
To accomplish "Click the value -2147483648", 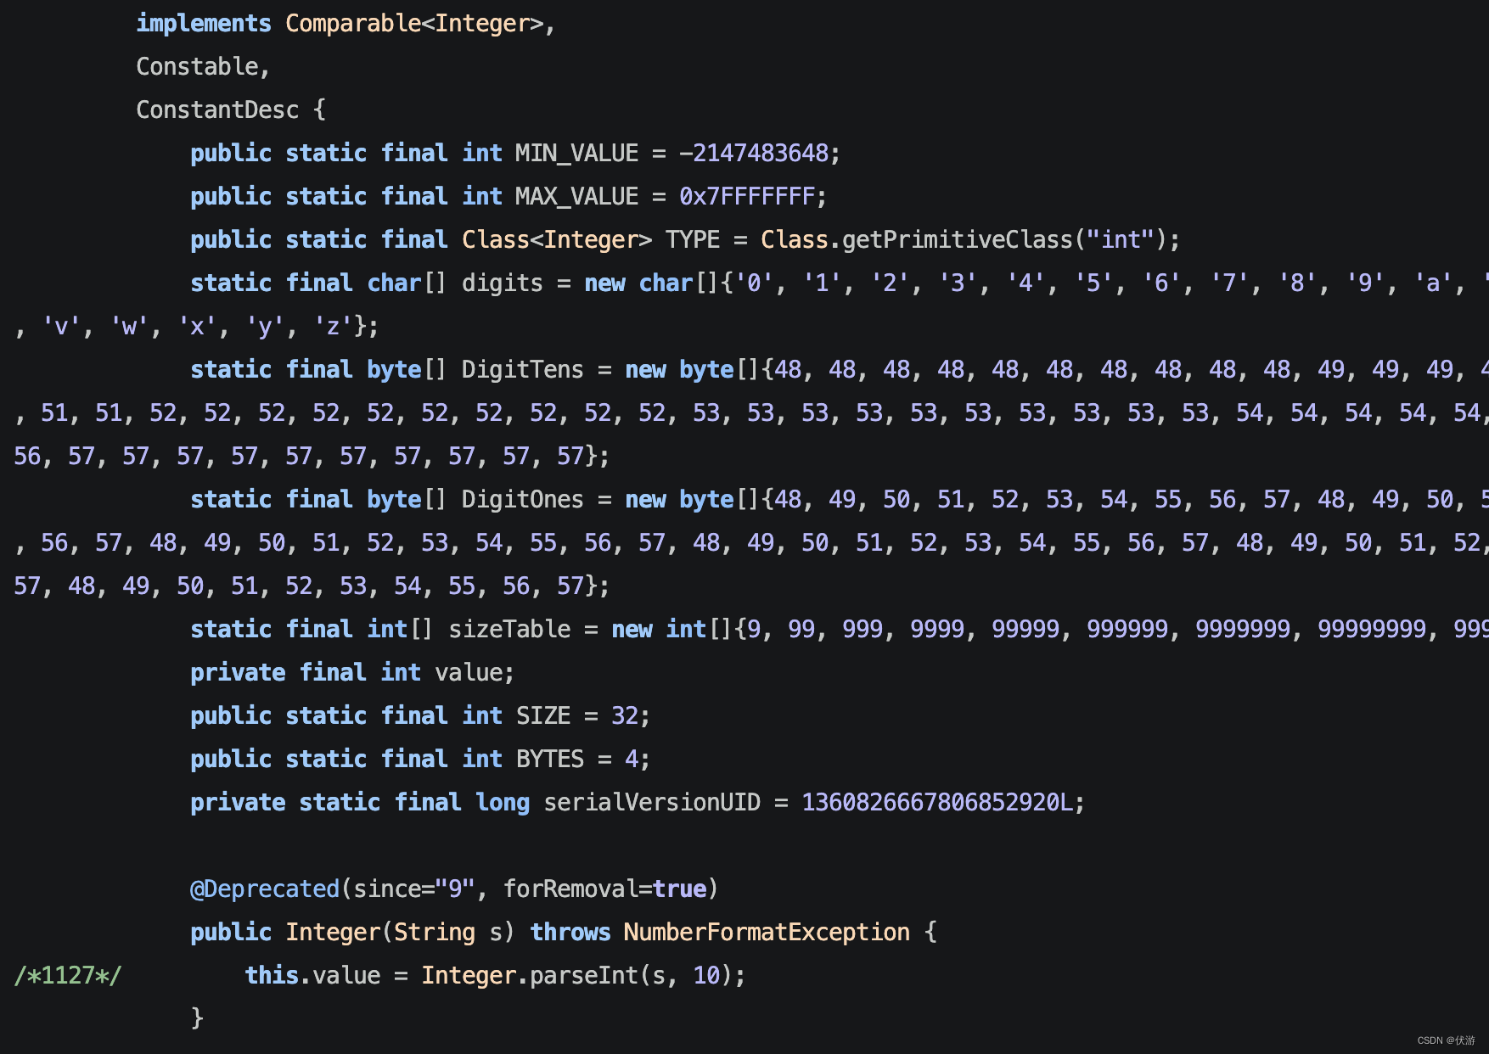I will point(753,153).
